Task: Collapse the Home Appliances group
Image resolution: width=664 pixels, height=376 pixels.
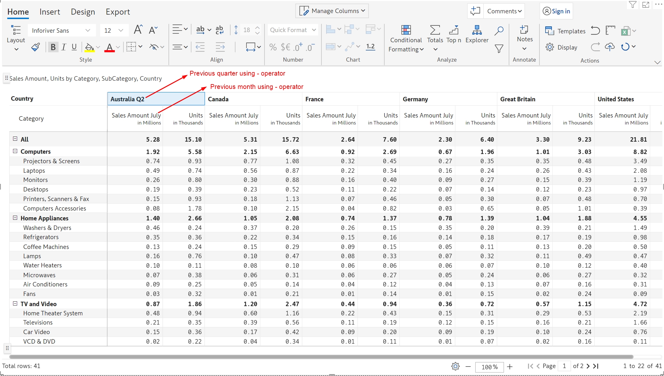Action: point(15,218)
